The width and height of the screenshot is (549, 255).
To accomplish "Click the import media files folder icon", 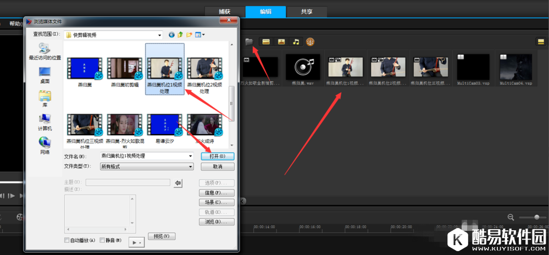I will point(249,41).
